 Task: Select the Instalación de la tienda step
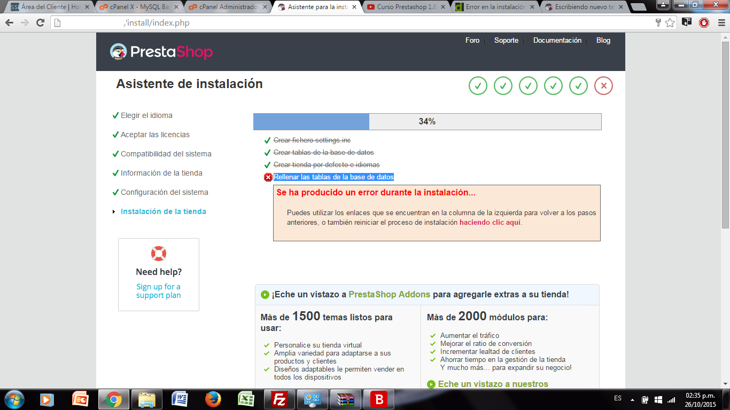[x=164, y=211]
